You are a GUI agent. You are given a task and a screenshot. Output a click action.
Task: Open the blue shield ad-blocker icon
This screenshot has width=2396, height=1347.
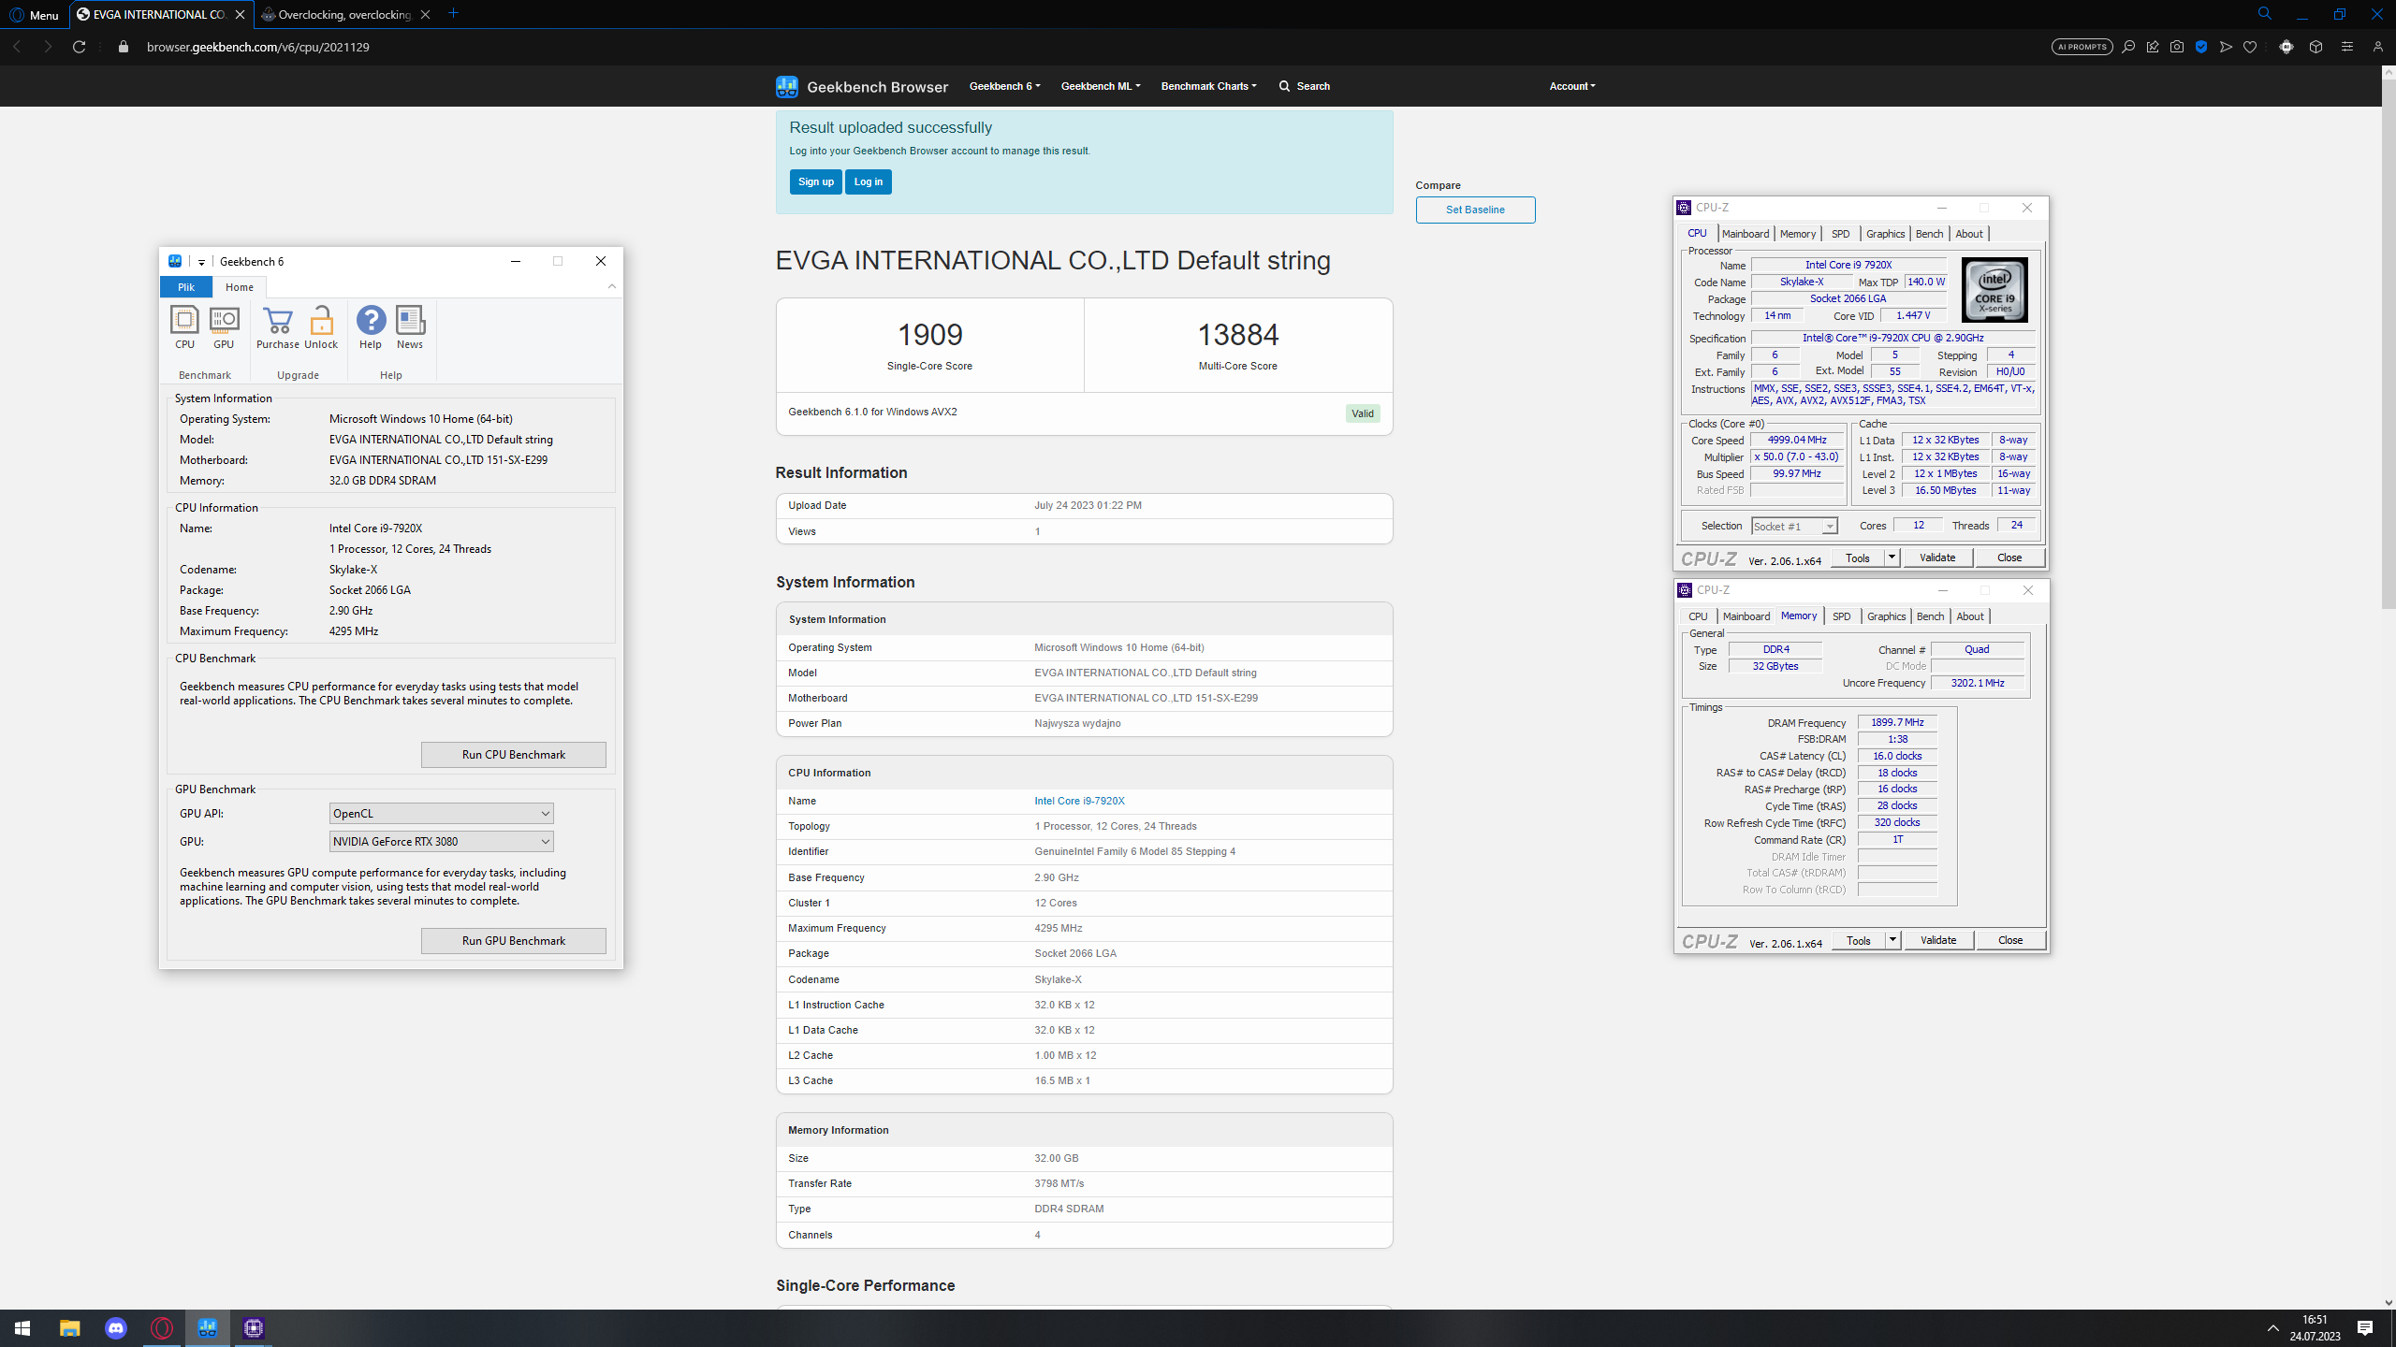(x=2201, y=47)
